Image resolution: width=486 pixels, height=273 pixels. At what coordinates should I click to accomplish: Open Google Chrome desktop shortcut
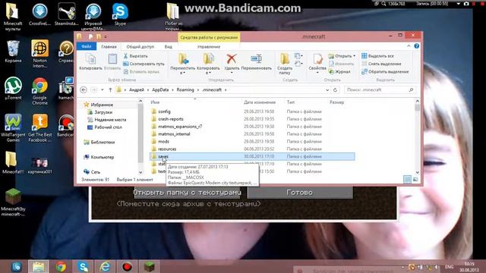pos(39,91)
